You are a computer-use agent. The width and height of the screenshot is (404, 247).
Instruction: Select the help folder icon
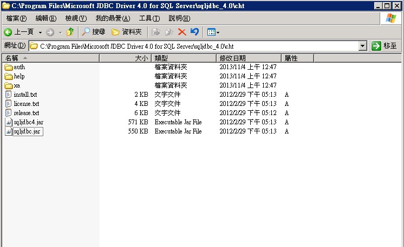pos(9,77)
